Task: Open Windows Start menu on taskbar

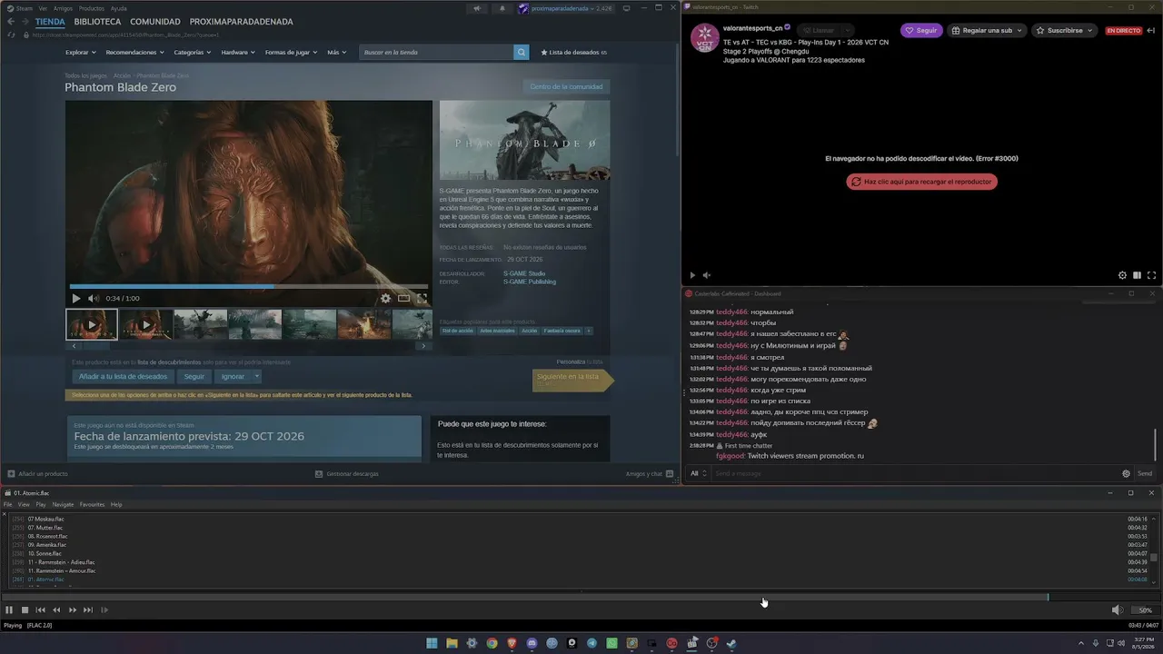Action: (x=432, y=643)
